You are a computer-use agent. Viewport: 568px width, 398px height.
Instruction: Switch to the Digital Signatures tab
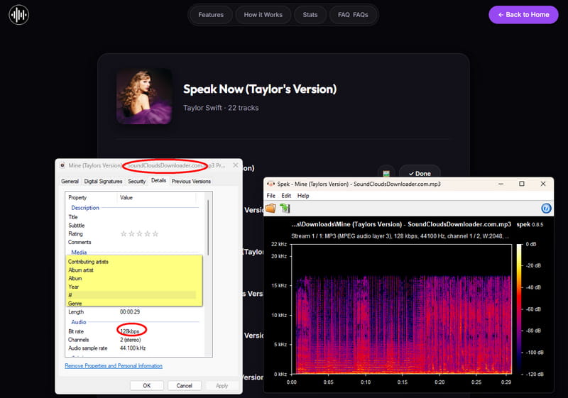[x=103, y=181]
